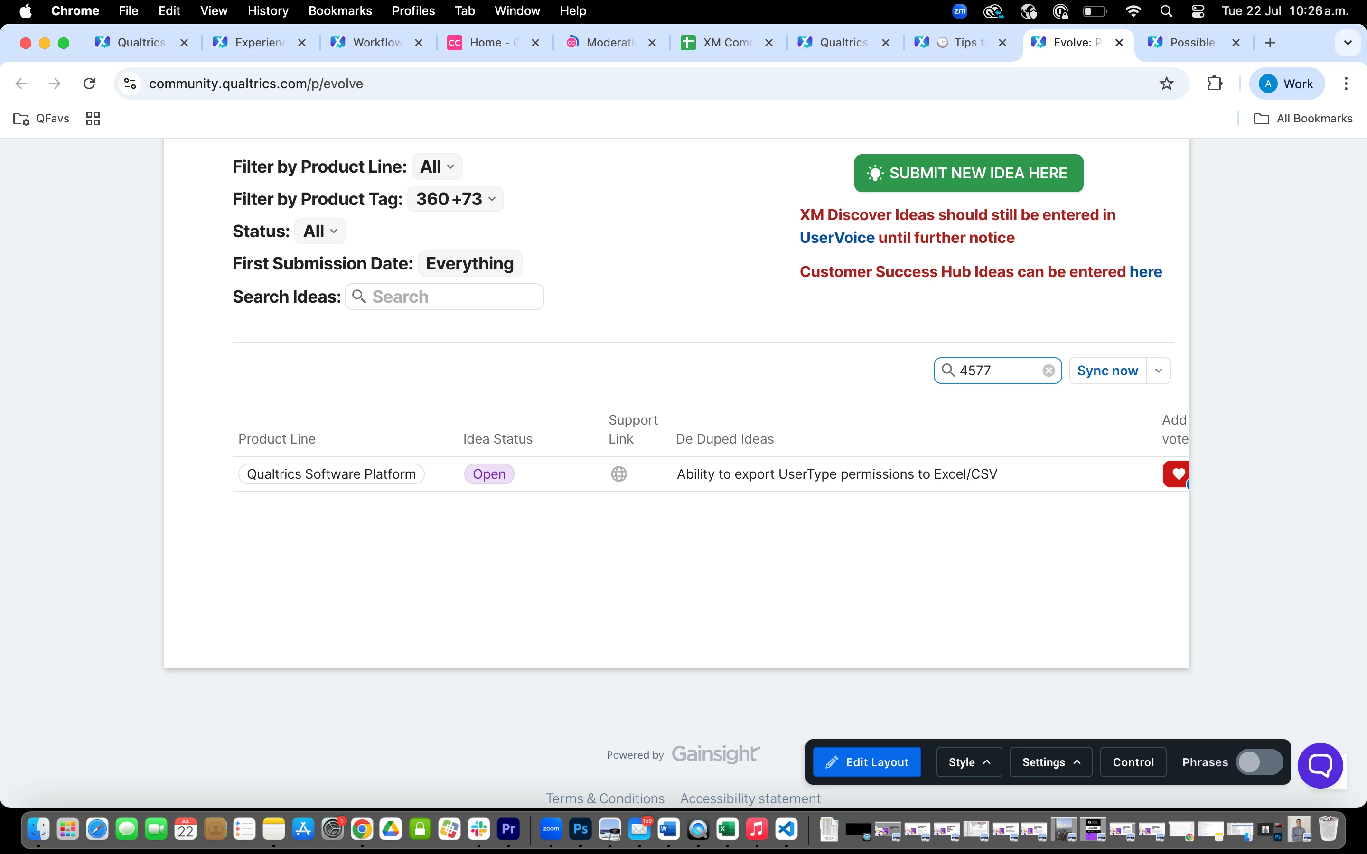
Task: Open the Accessibility statement link
Action: pos(750,798)
